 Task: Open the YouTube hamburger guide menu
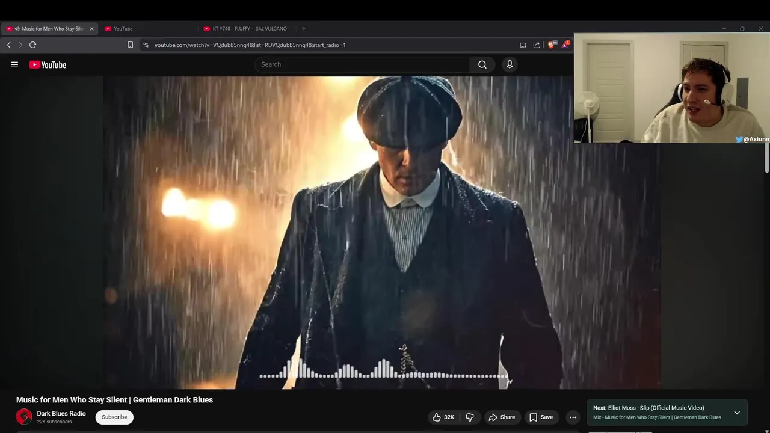pyautogui.click(x=14, y=64)
